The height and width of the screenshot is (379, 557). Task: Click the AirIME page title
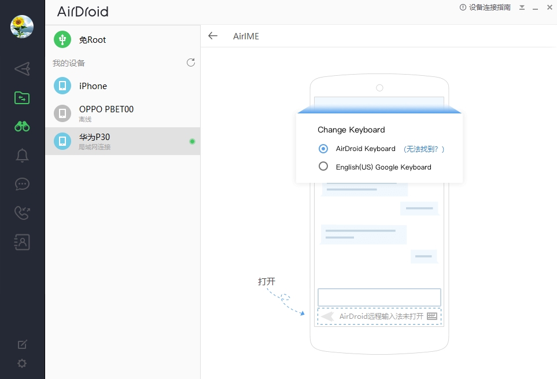pyautogui.click(x=246, y=36)
